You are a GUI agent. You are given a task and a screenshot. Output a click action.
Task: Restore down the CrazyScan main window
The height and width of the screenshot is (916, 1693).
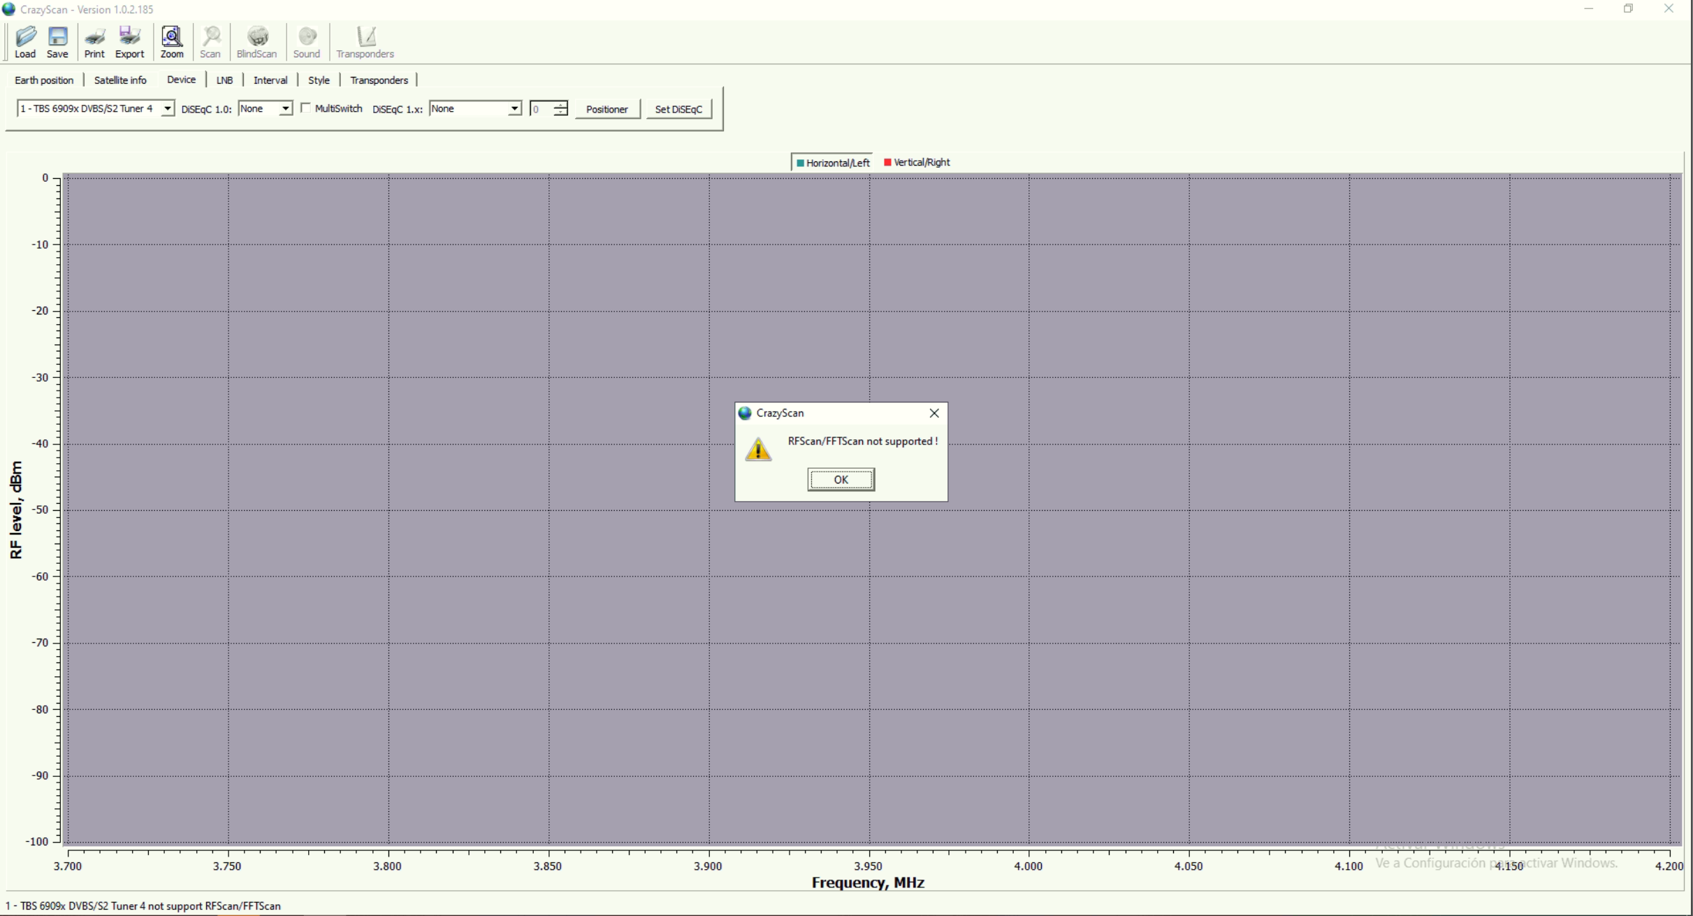(x=1629, y=9)
